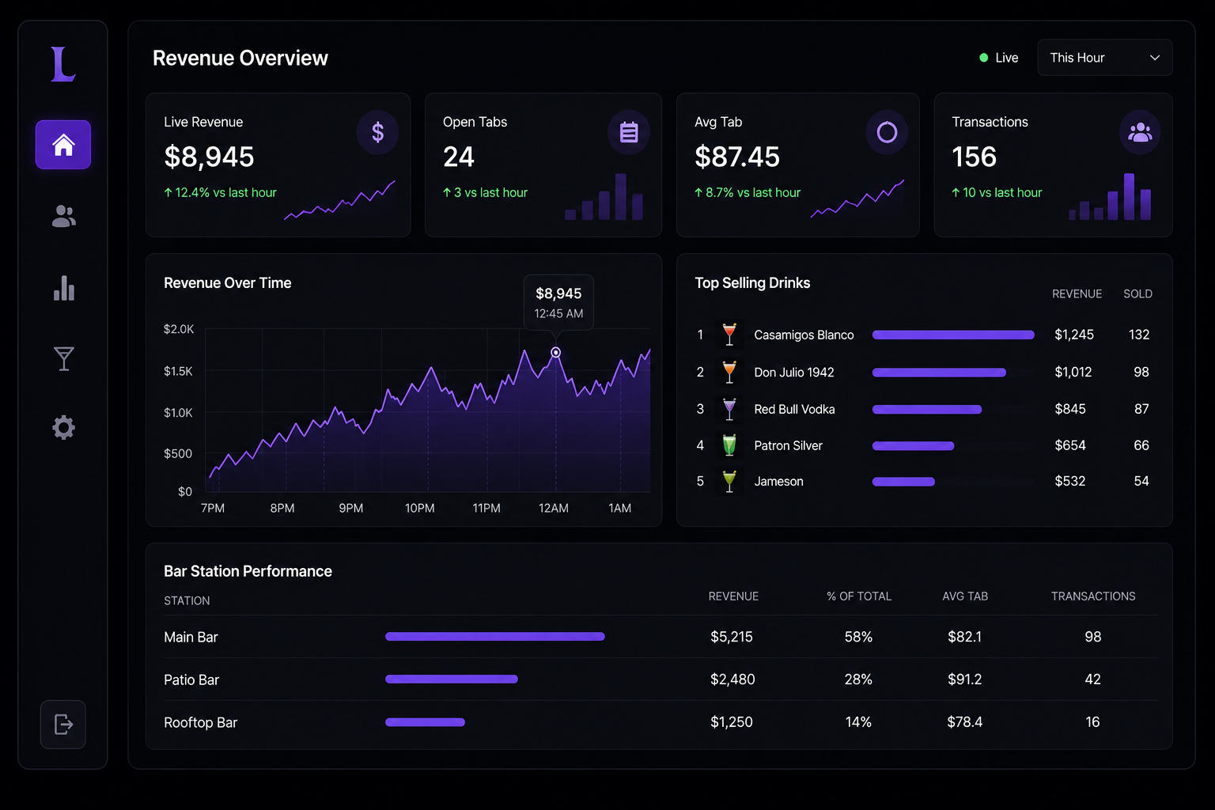Select the Rooftop Bar station name

pyautogui.click(x=200, y=722)
